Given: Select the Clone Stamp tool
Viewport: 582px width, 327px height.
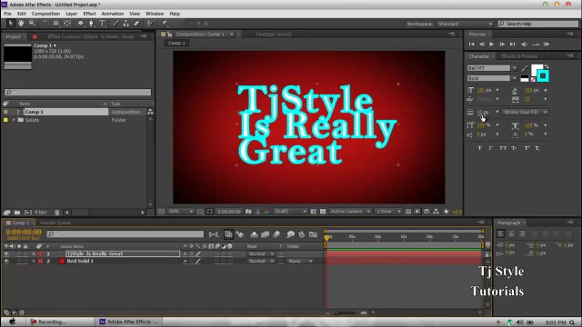Looking at the screenshot, I should click(x=126, y=24).
